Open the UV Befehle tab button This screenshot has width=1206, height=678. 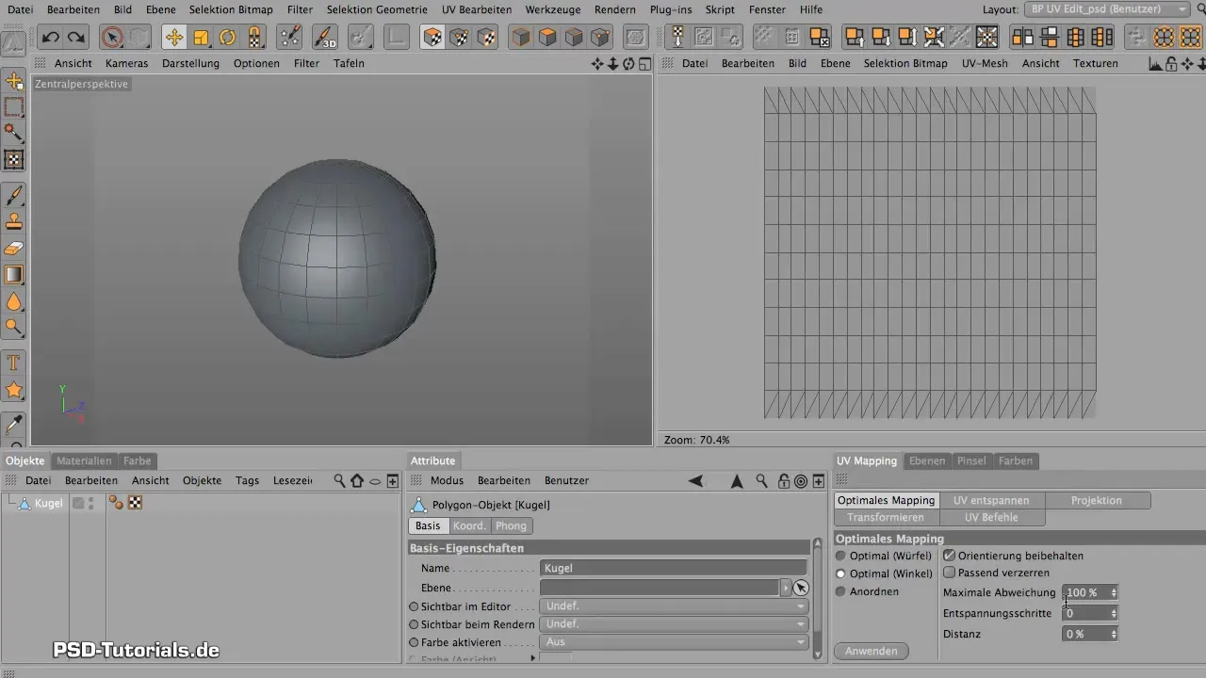click(x=991, y=517)
